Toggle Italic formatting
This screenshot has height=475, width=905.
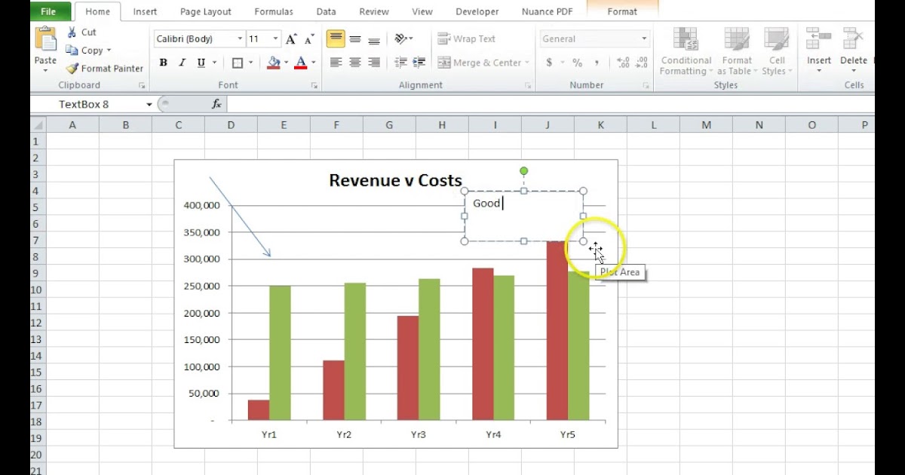coord(182,63)
